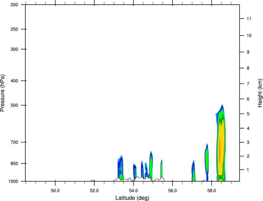Click the 4 km height tick label
Image resolution: width=263 pixels, height=201 pixels.
248,128
